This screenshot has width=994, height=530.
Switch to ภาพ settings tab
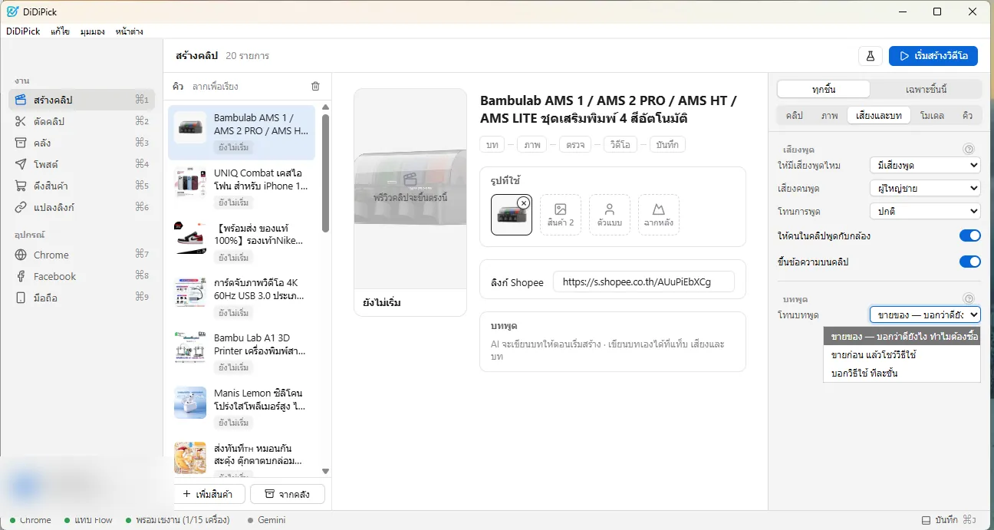829,116
